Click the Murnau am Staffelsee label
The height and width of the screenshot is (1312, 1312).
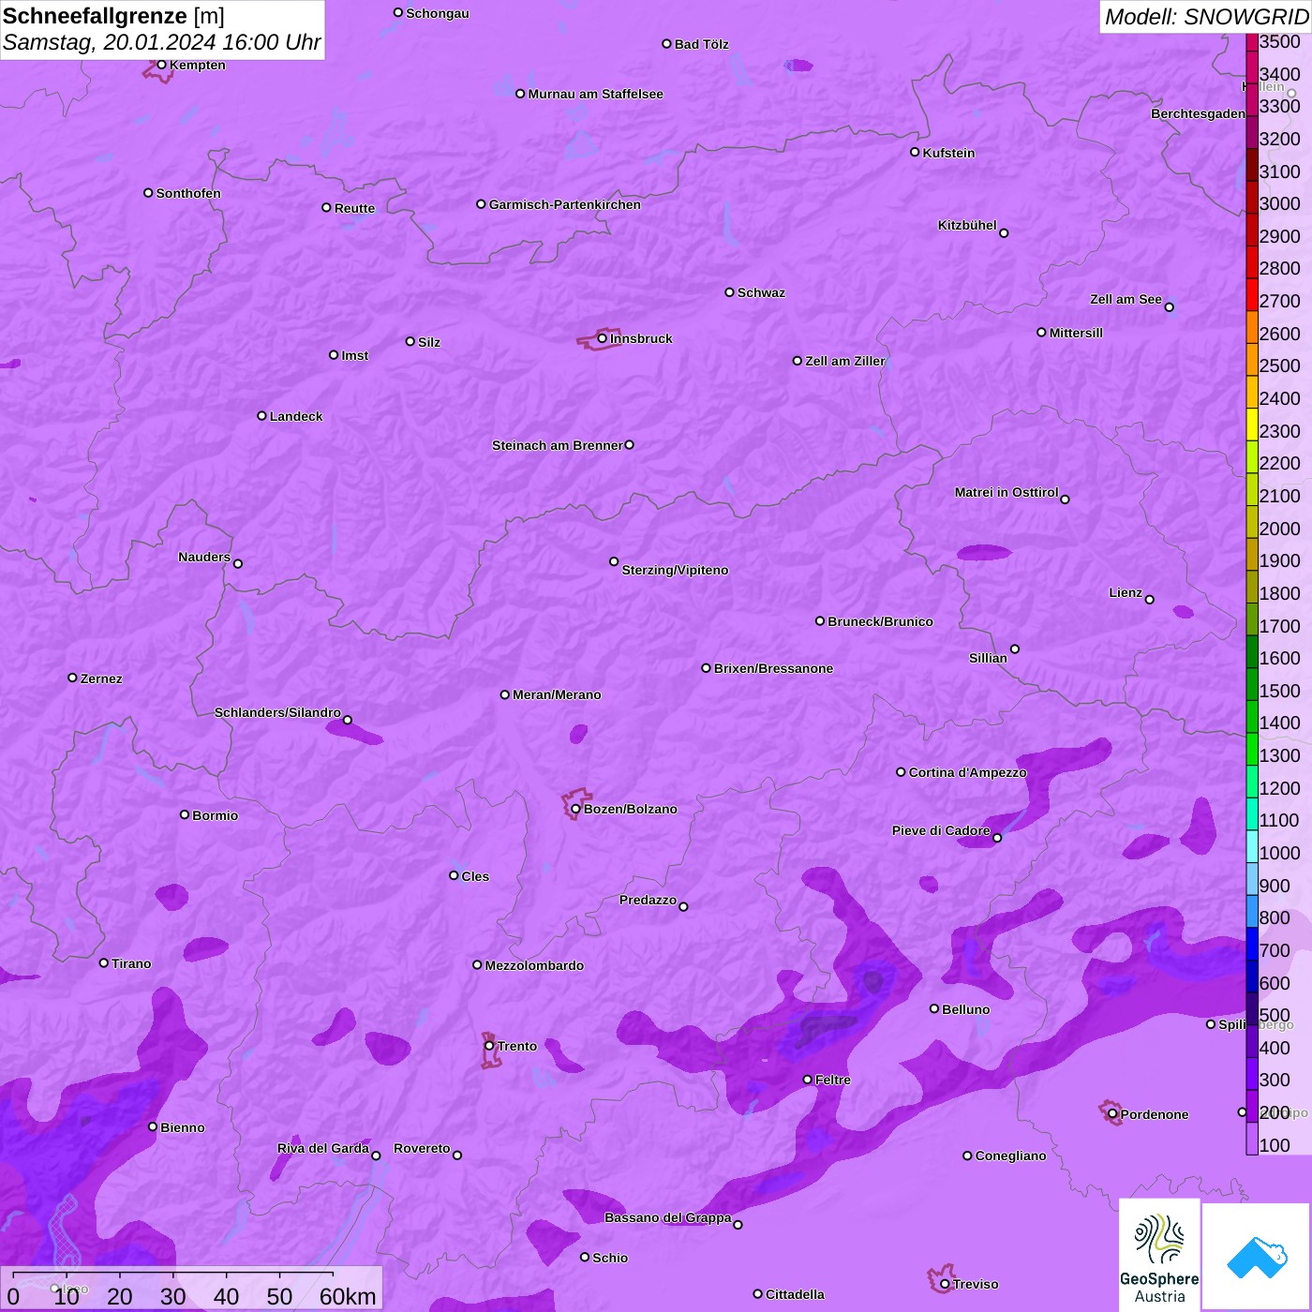(x=595, y=94)
